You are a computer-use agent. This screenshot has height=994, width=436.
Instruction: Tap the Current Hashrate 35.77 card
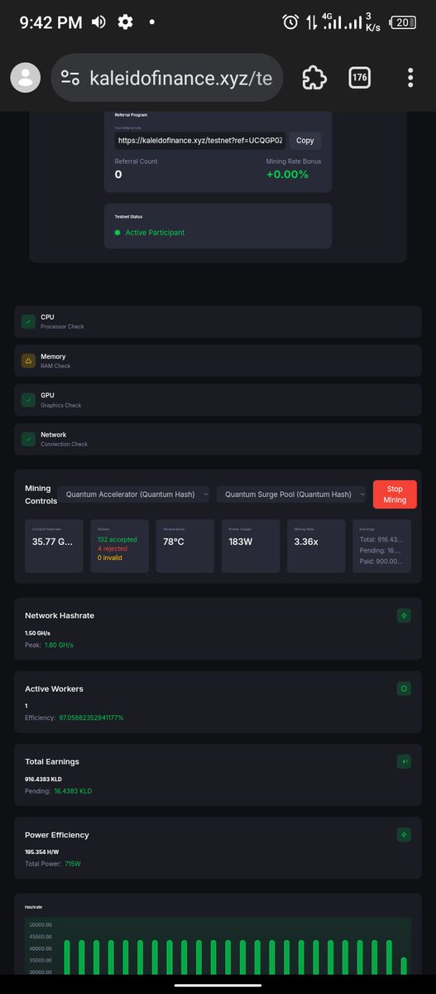coord(55,546)
